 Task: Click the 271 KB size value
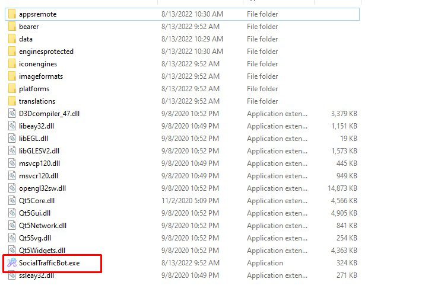(x=347, y=275)
